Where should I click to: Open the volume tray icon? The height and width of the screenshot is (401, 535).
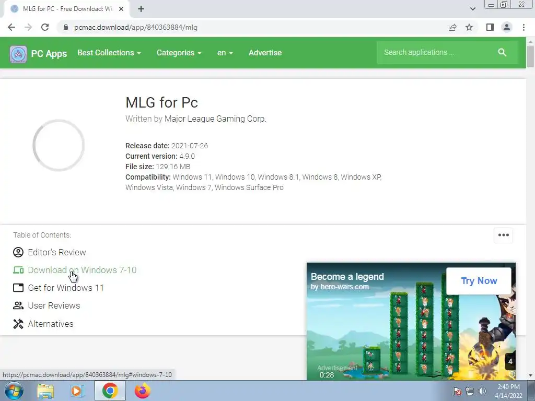coord(482,391)
